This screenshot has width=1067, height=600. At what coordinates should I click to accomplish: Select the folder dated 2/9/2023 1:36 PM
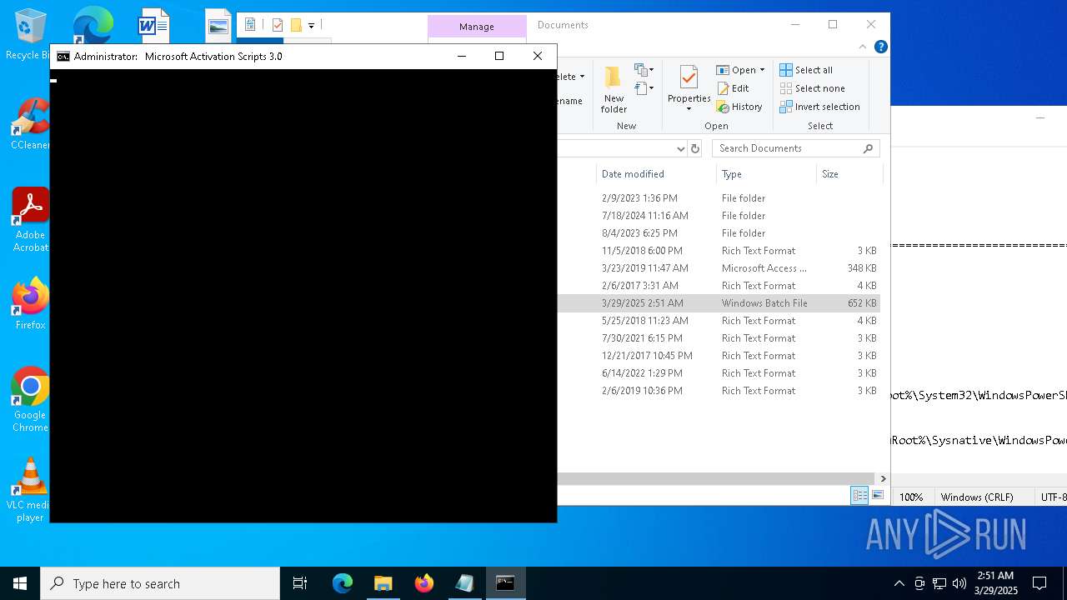point(719,198)
